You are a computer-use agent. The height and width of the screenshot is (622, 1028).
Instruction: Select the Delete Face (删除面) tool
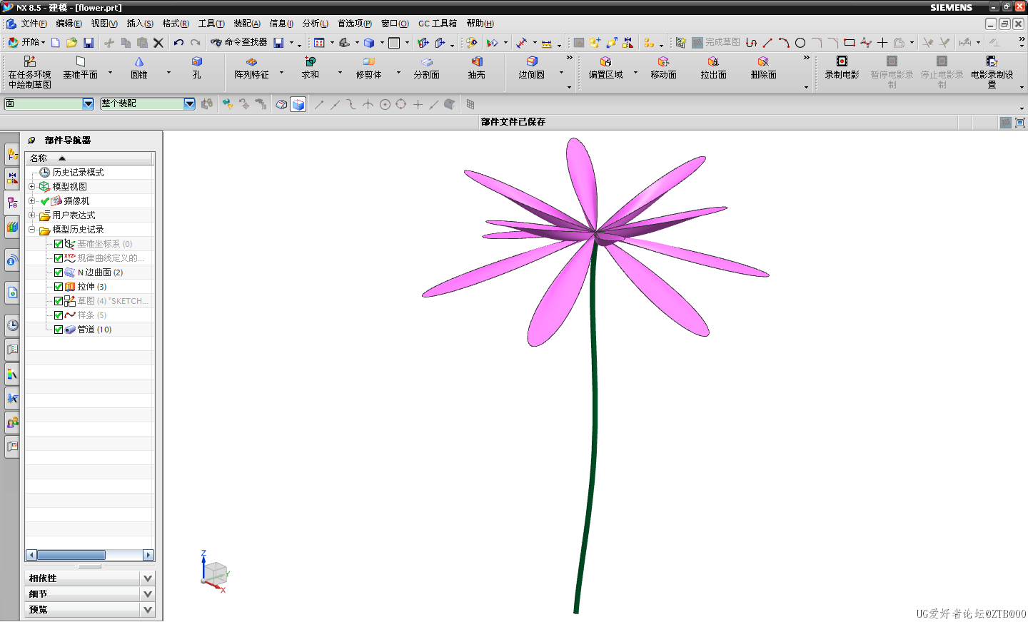(x=764, y=68)
